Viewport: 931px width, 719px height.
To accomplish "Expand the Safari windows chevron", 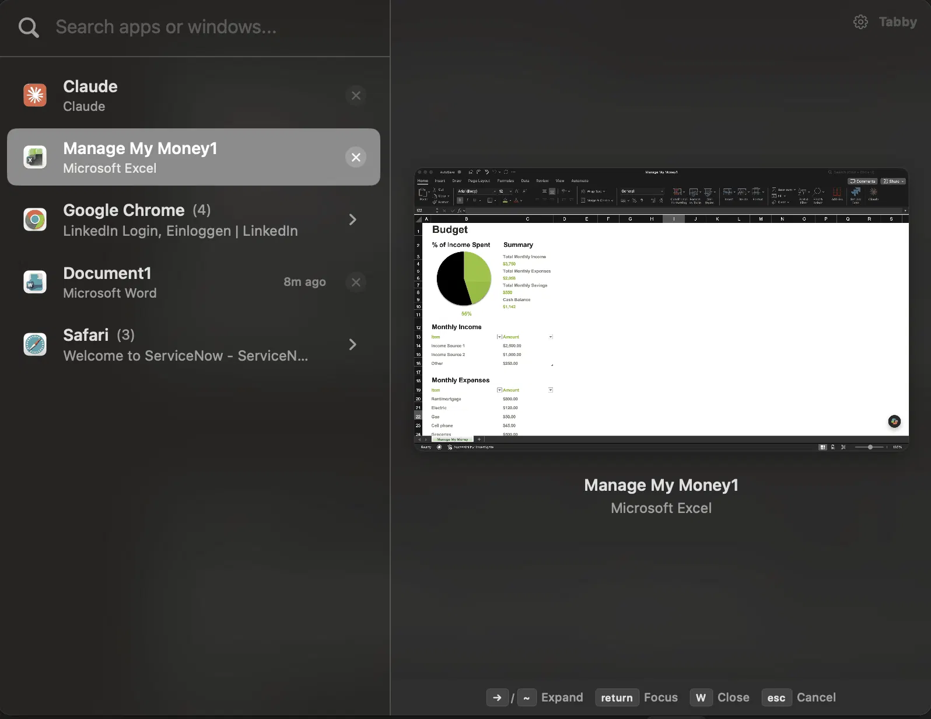I will [x=352, y=344].
